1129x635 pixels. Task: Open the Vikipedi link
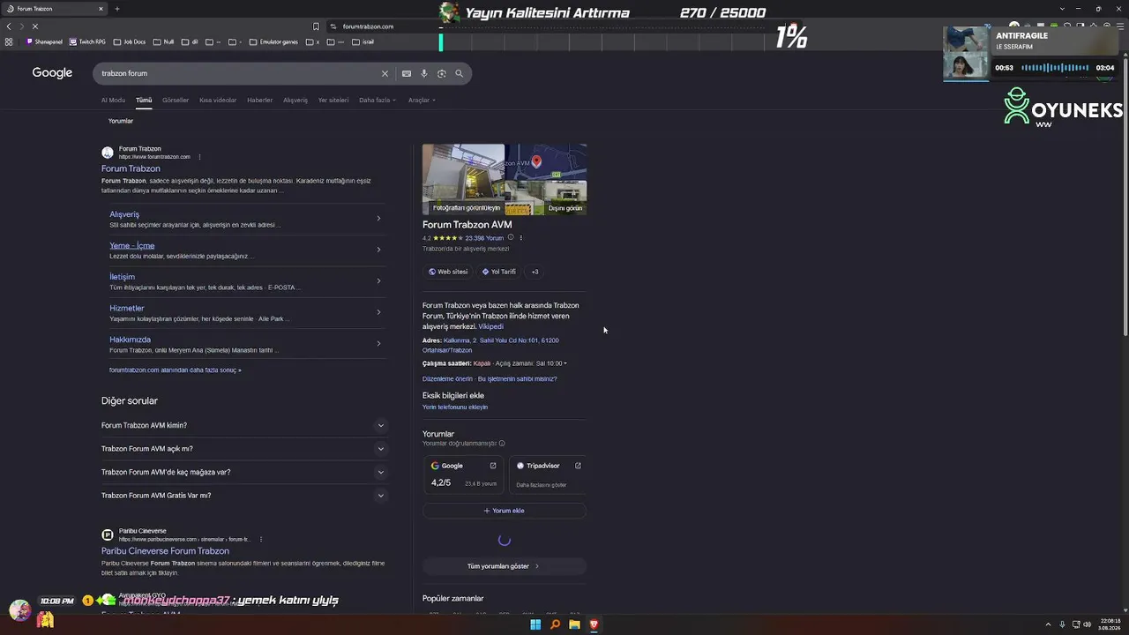[x=490, y=326]
